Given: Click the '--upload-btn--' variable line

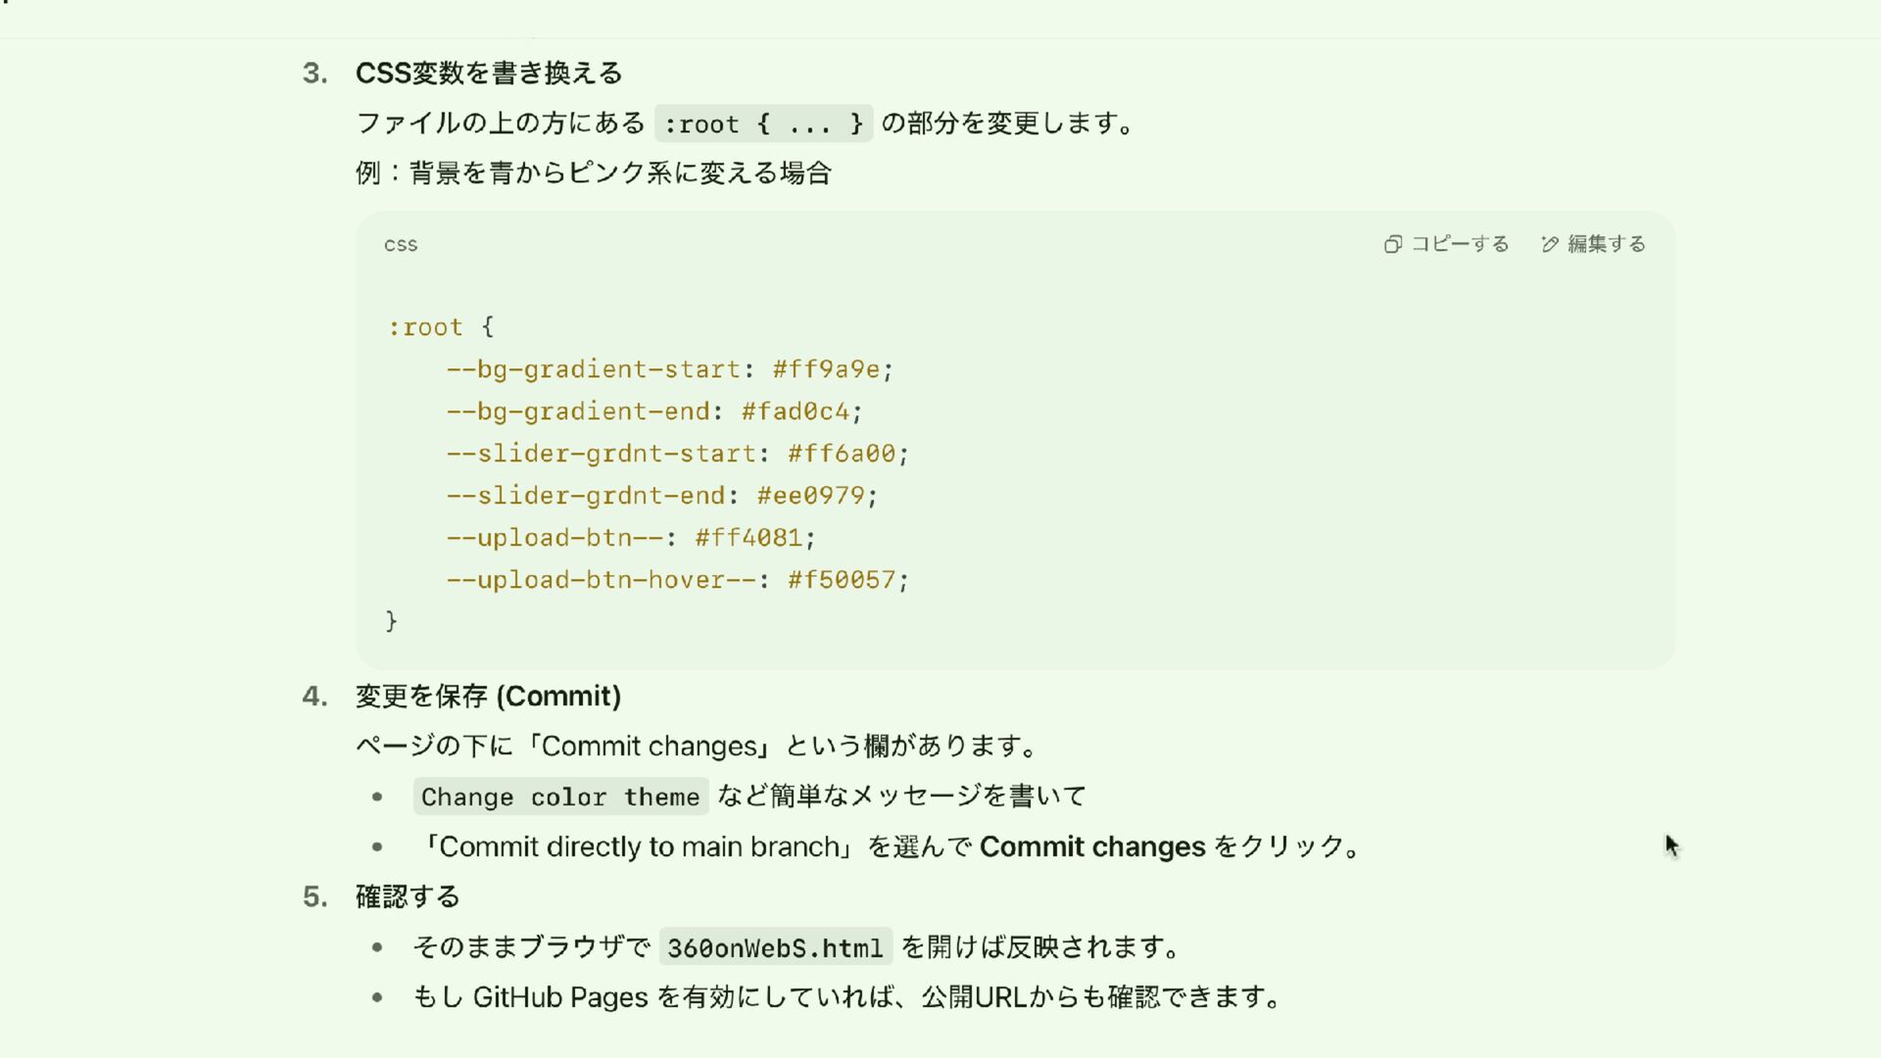Looking at the screenshot, I should coord(631,538).
